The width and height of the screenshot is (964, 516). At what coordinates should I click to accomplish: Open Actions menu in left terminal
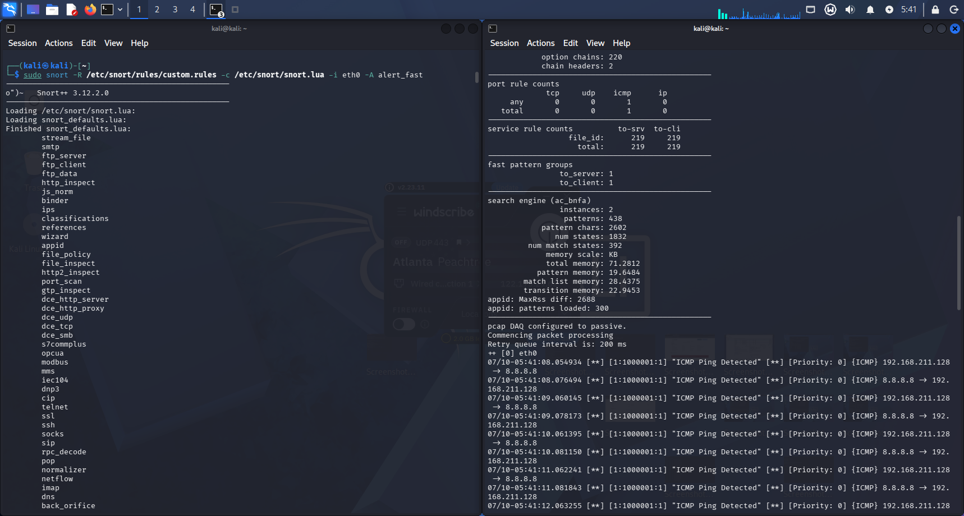59,43
